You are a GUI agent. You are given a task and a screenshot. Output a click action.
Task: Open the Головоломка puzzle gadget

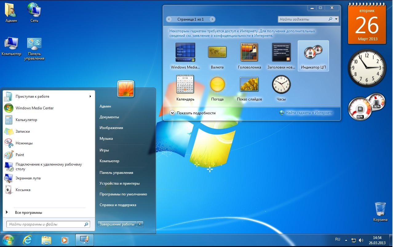point(249,52)
